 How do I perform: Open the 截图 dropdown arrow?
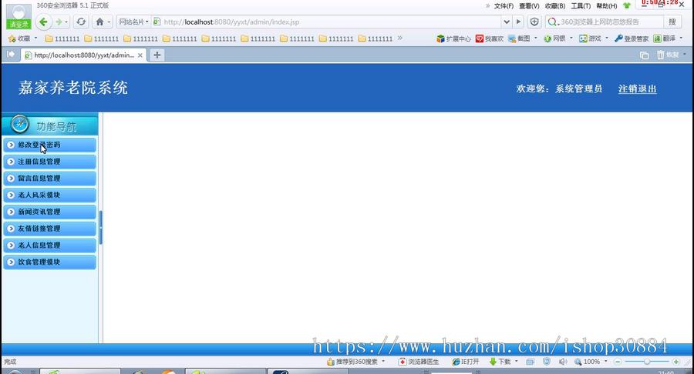click(536, 38)
